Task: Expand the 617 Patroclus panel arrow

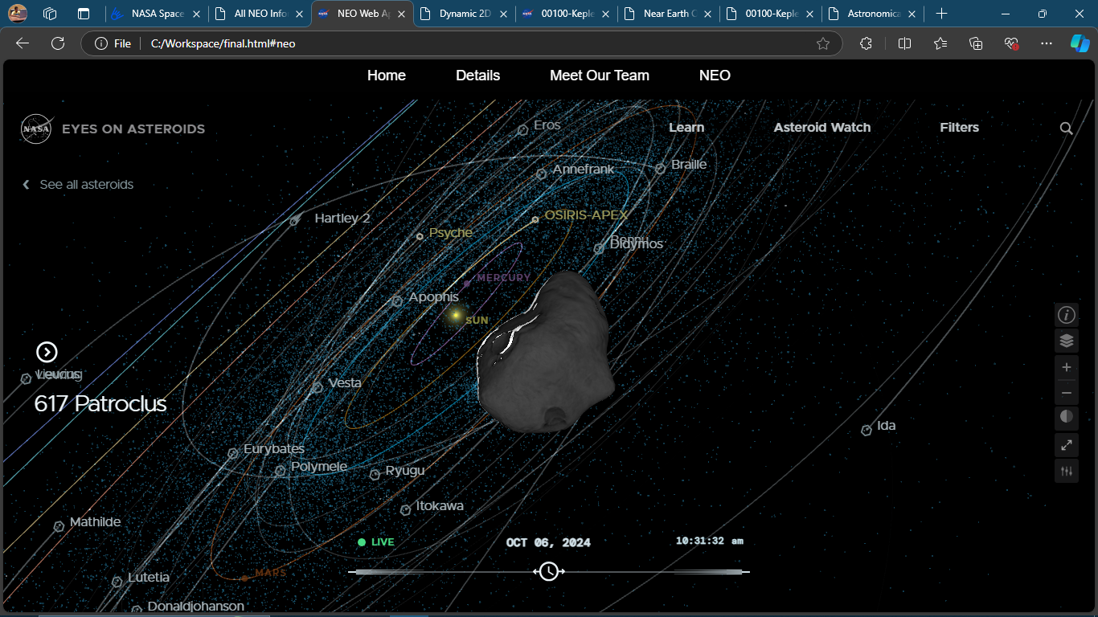Action: click(x=47, y=352)
